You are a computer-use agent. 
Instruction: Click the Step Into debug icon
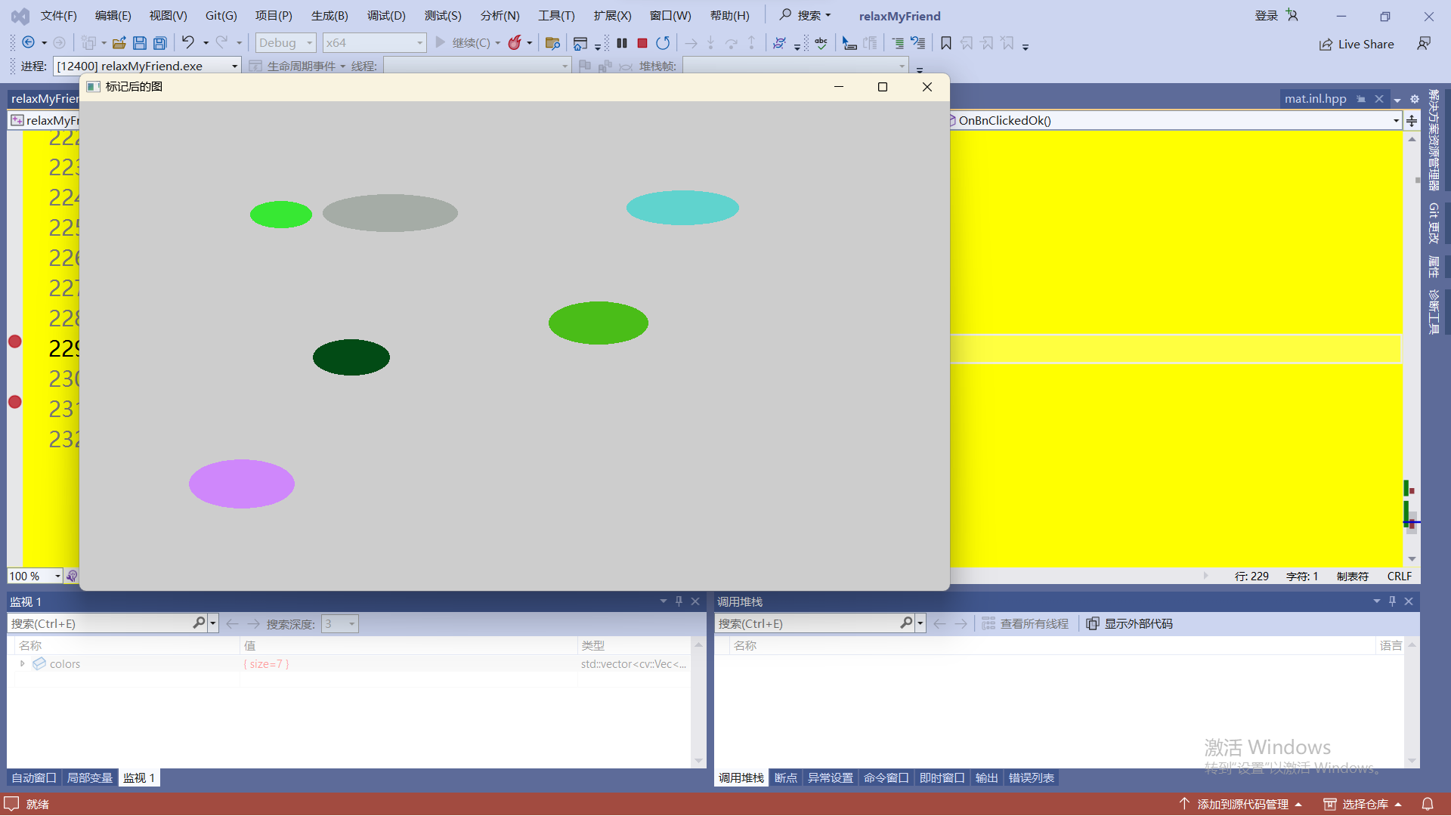pyautogui.click(x=710, y=43)
